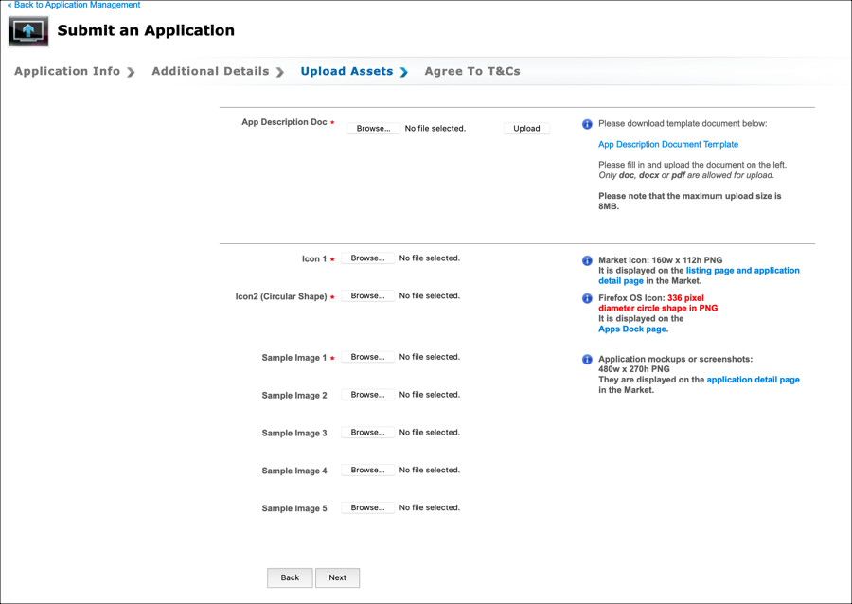The height and width of the screenshot is (604, 852).
Task: Browse for the App Description Doc file
Action: click(373, 129)
